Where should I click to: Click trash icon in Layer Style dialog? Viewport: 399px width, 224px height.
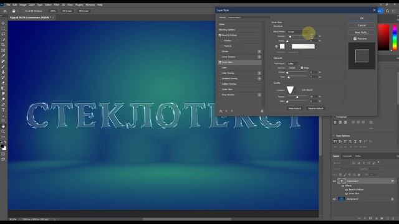pyautogui.click(x=262, y=111)
